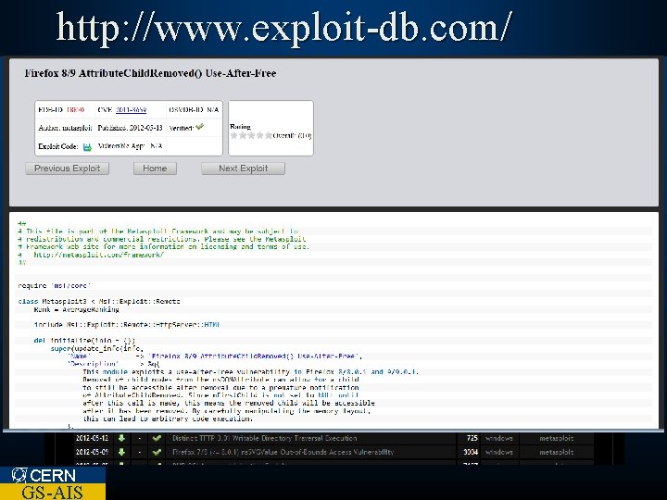The width and height of the screenshot is (667, 500).
Task: Click the Exploit Code label
Action: (x=58, y=146)
